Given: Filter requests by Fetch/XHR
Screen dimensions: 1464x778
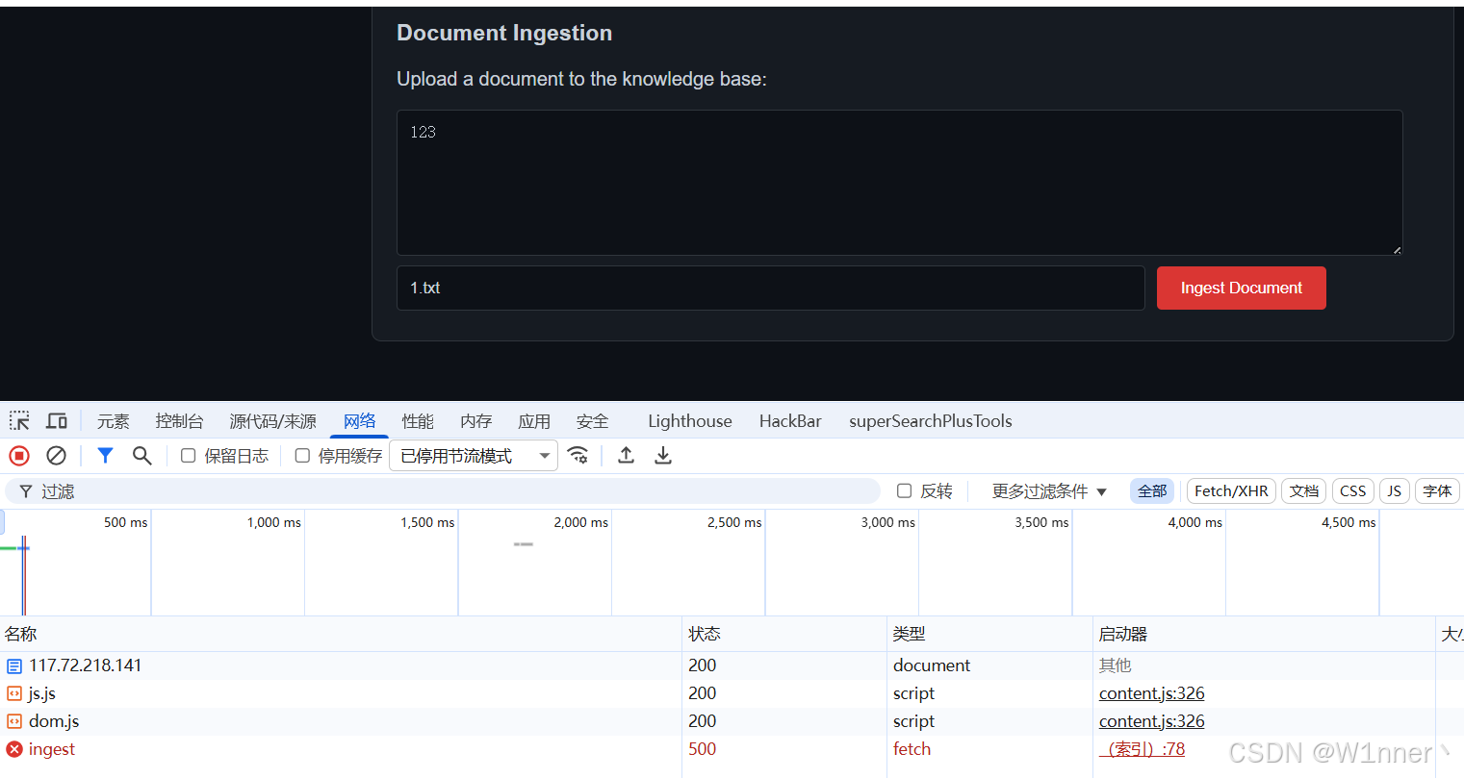Looking at the screenshot, I should (x=1231, y=491).
